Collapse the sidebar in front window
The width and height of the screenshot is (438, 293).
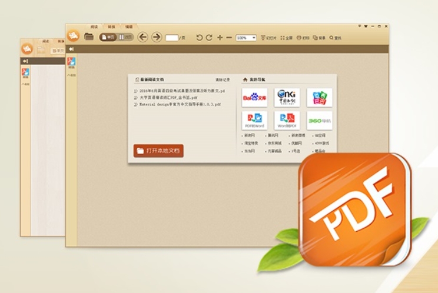tap(71, 49)
